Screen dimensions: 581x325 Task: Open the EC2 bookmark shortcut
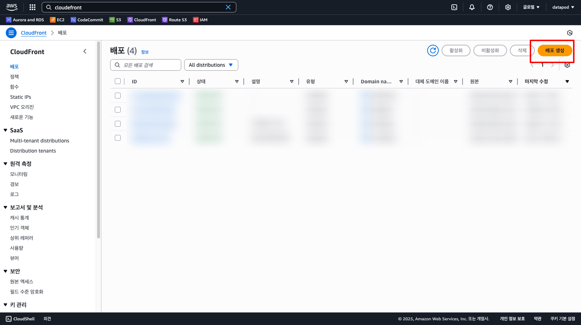[57, 20]
